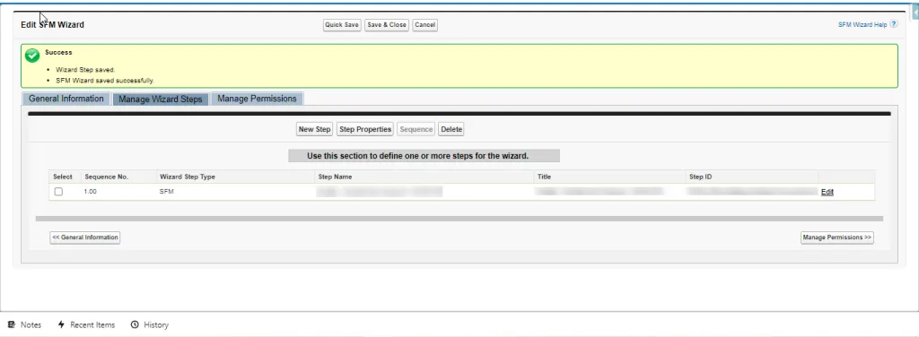The image size is (919, 337).
Task: Click the 1.00 sequence number cell
Action: pos(91,191)
